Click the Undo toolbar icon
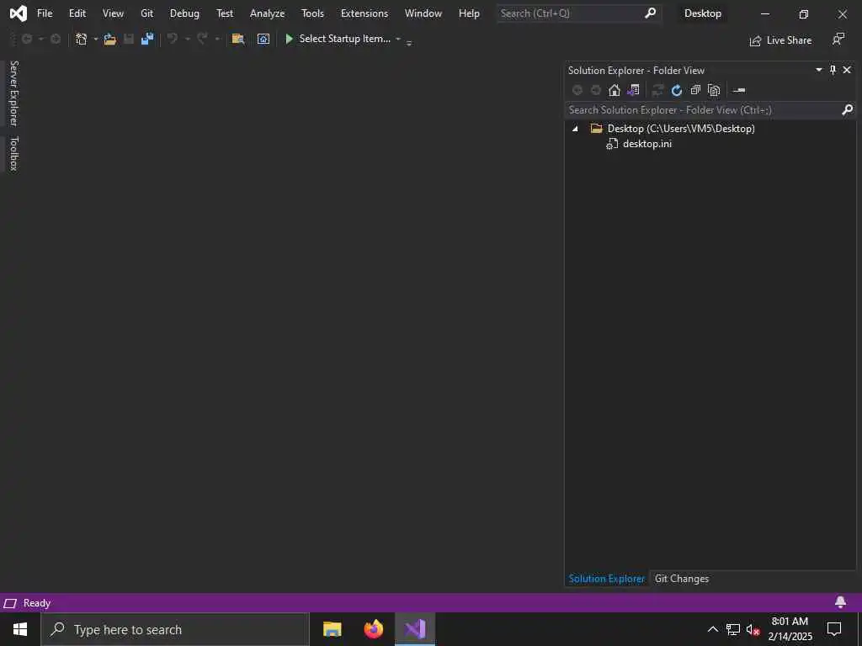 pos(173,39)
